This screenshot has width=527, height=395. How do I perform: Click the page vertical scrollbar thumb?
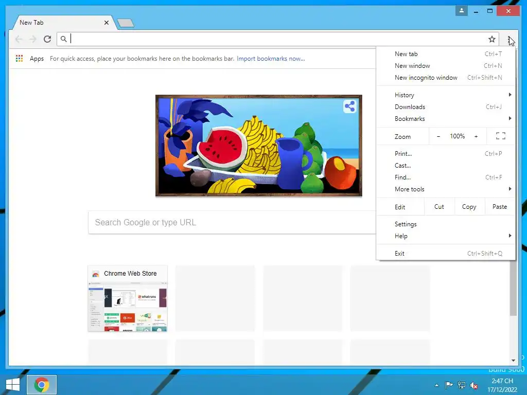(513, 288)
